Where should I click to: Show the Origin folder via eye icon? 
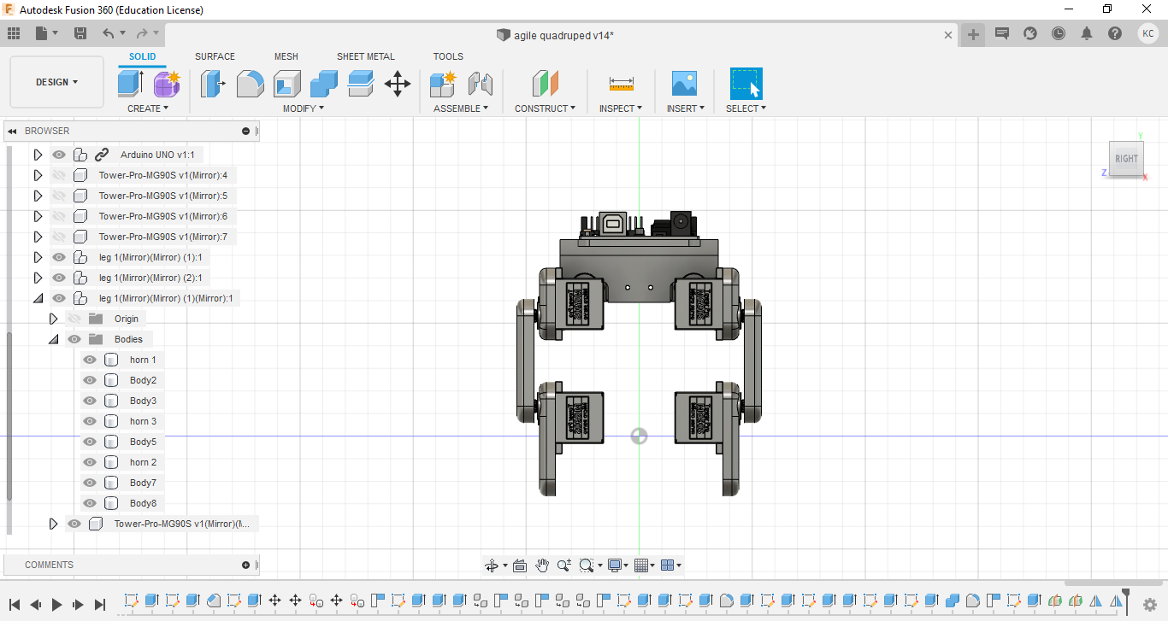click(74, 319)
